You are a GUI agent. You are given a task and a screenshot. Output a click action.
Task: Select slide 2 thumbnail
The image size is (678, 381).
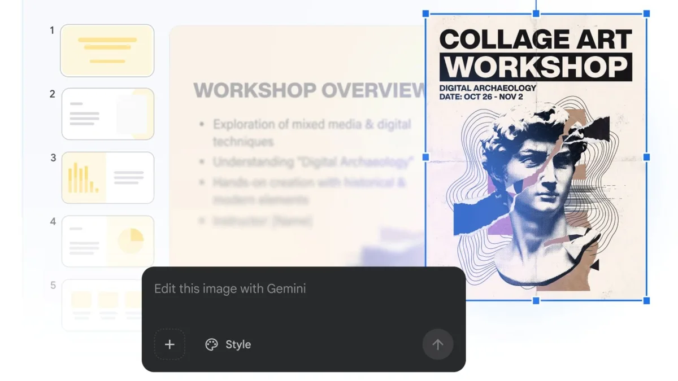tap(107, 113)
